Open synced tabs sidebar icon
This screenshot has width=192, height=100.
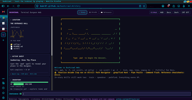click(x=3, y=83)
